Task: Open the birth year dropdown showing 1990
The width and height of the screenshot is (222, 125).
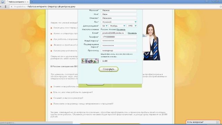Action: [x=132, y=26]
